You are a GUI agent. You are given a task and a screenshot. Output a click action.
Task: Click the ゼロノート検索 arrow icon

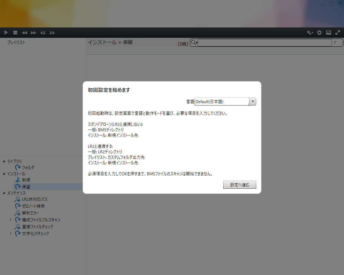(x=18, y=206)
